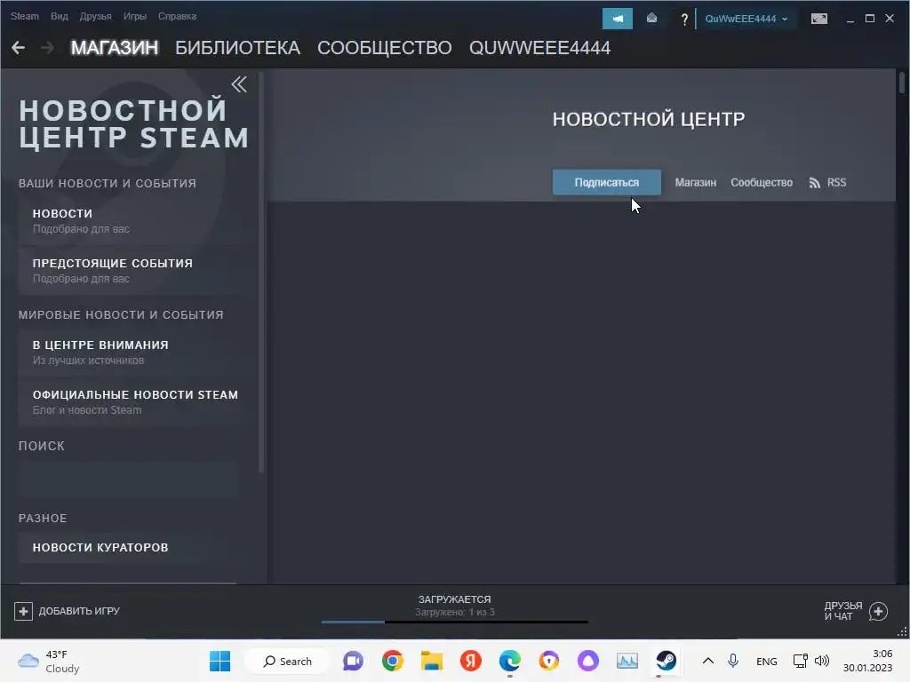Collapse the news sidebar with double chevron

click(x=239, y=84)
